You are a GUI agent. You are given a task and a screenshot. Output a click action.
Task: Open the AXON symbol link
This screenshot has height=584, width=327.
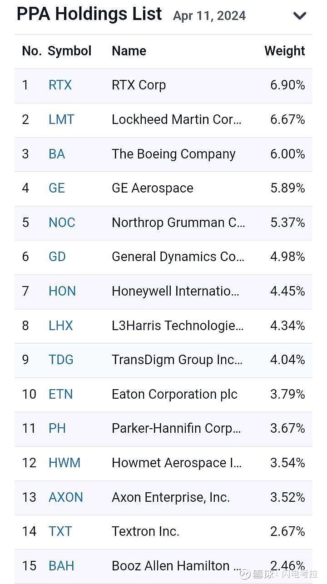point(66,497)
